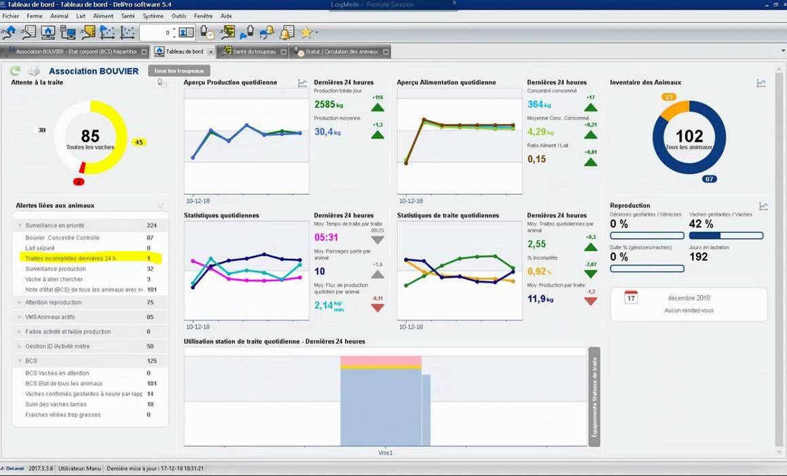This screenshot has width=787, height=476.
Task: Select BCS Vaches en attention row
Action: [90, 373]
